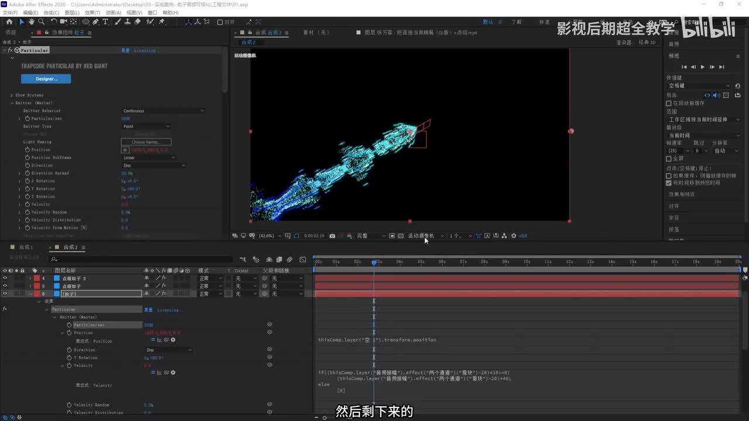Open the Direction Disc dropdown in effect controls

(x=154, y=165)
